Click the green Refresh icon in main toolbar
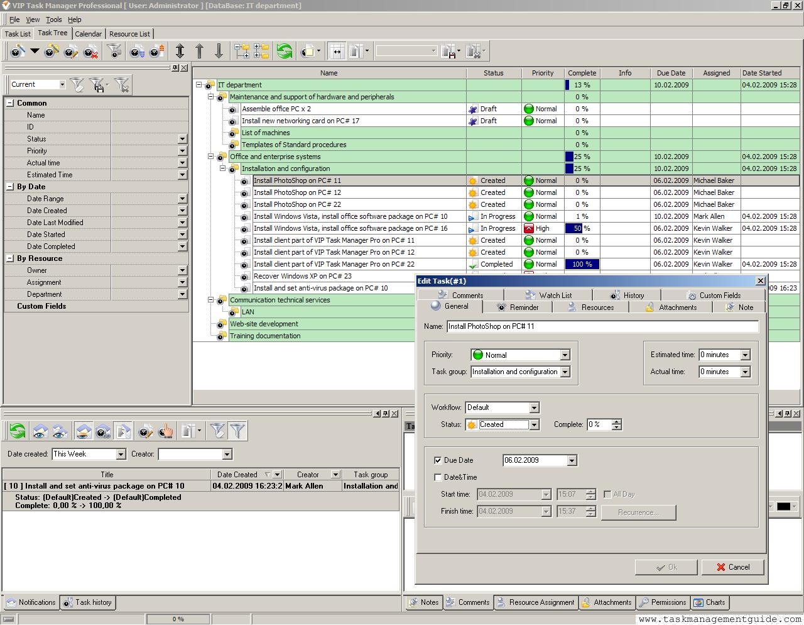804x625 pixels. click(285, 52)
